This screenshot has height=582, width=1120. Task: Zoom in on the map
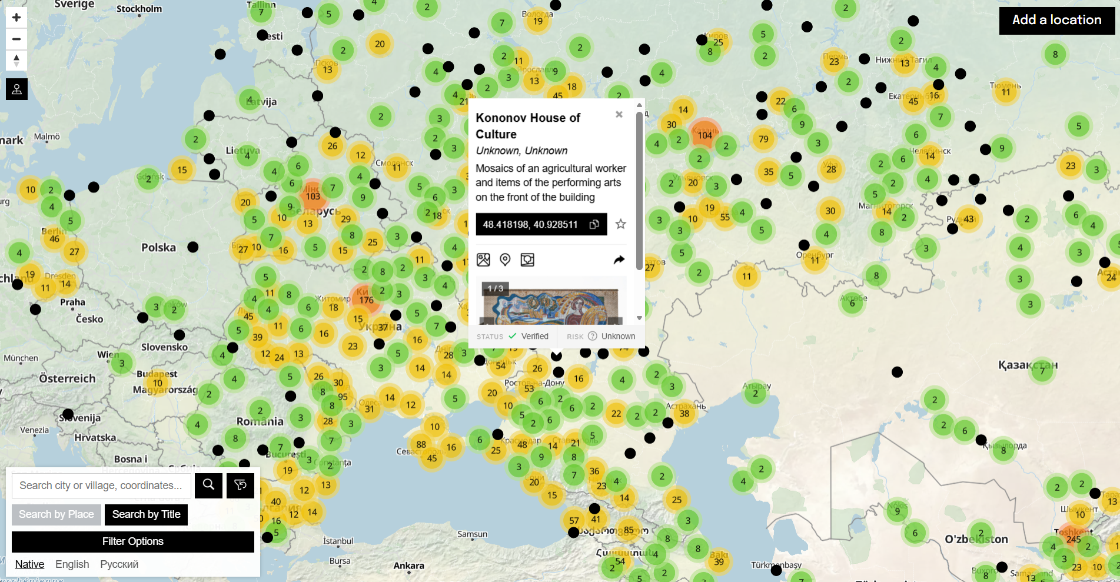pyautogui.click(x=16, y=17)
